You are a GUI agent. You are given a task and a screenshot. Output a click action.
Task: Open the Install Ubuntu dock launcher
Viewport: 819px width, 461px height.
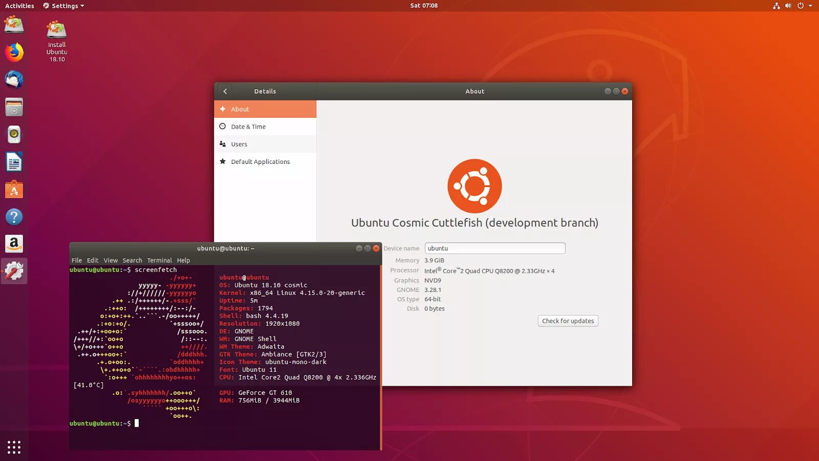coord(14,25)
